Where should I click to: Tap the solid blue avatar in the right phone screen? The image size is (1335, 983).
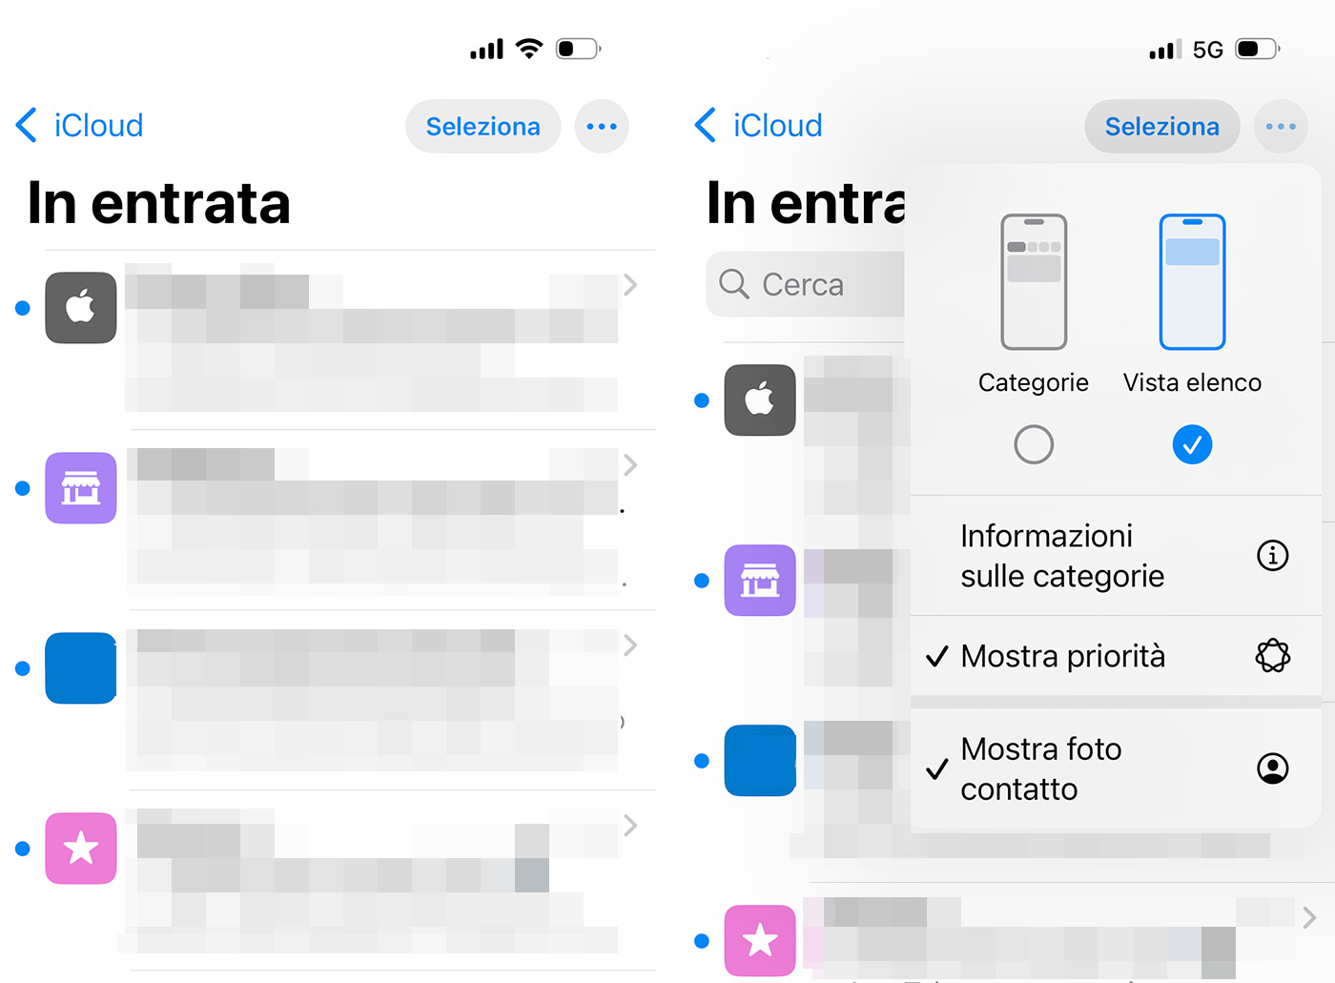point(760,761)
